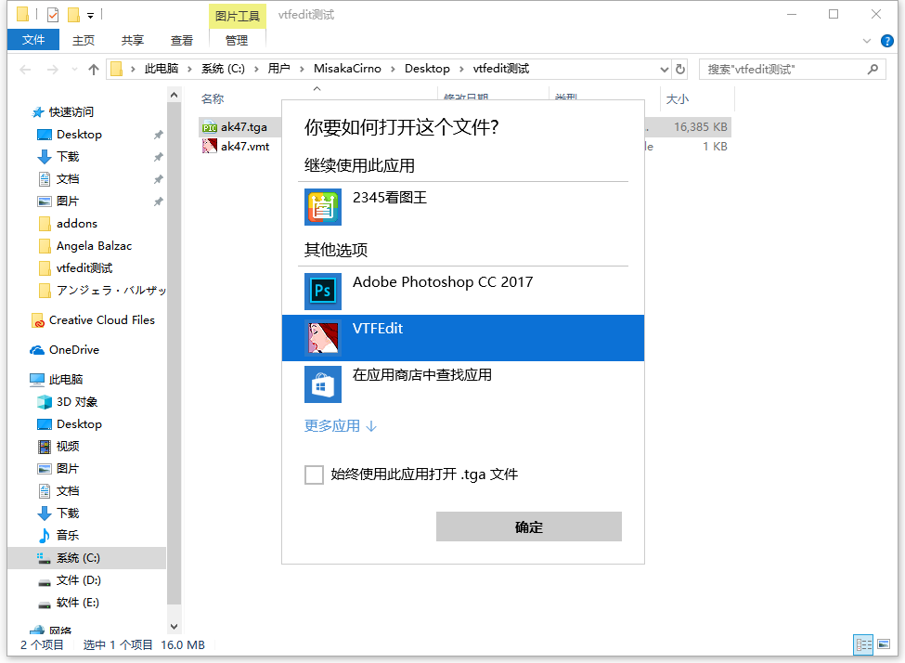Click the back navigation arrow
905x663 pixels.
tap(25, 70)
